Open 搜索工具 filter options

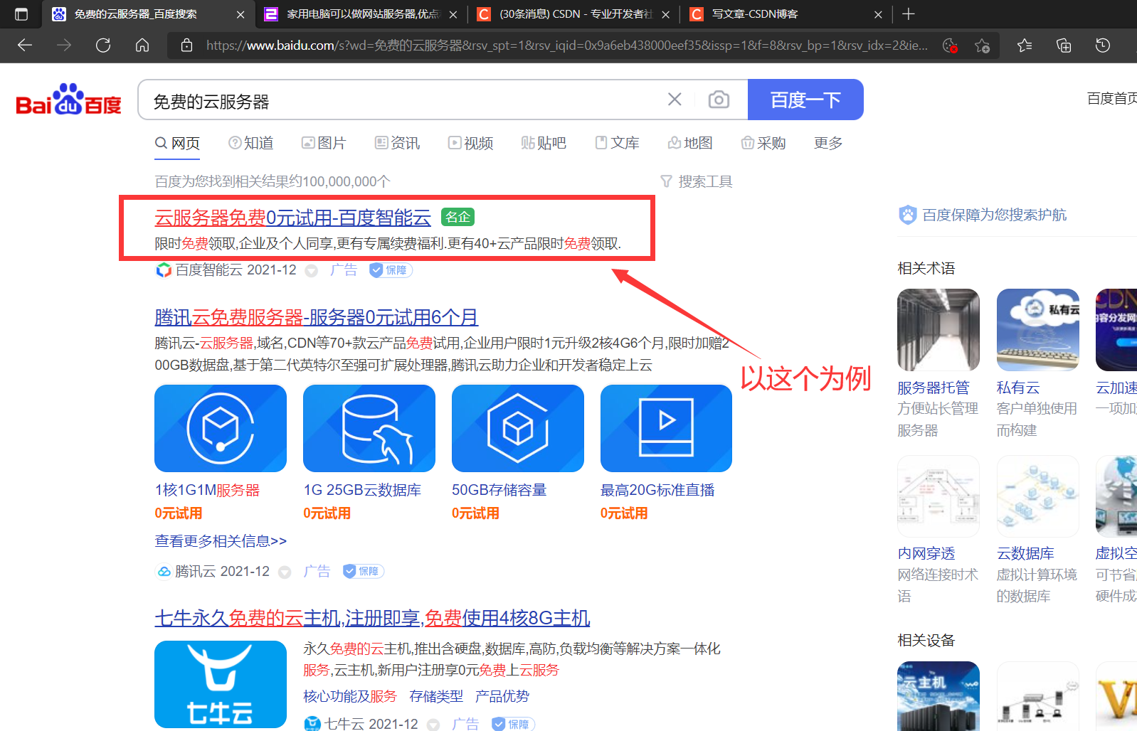tap(697, 181)
